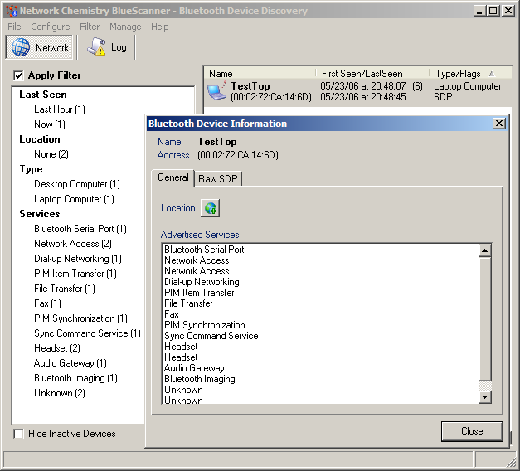Select File Transfer in Advertised Services
Screen dimensions: 520x471
coord(188,303)
